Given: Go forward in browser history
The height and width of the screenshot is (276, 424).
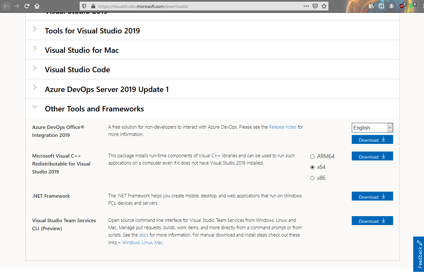Looking at the screenshot, I should (17, 6).
